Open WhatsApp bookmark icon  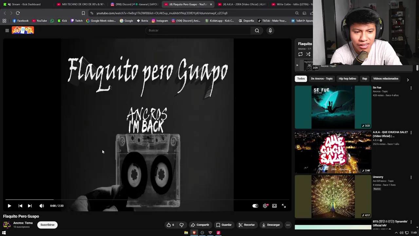[x=52, y=21]
